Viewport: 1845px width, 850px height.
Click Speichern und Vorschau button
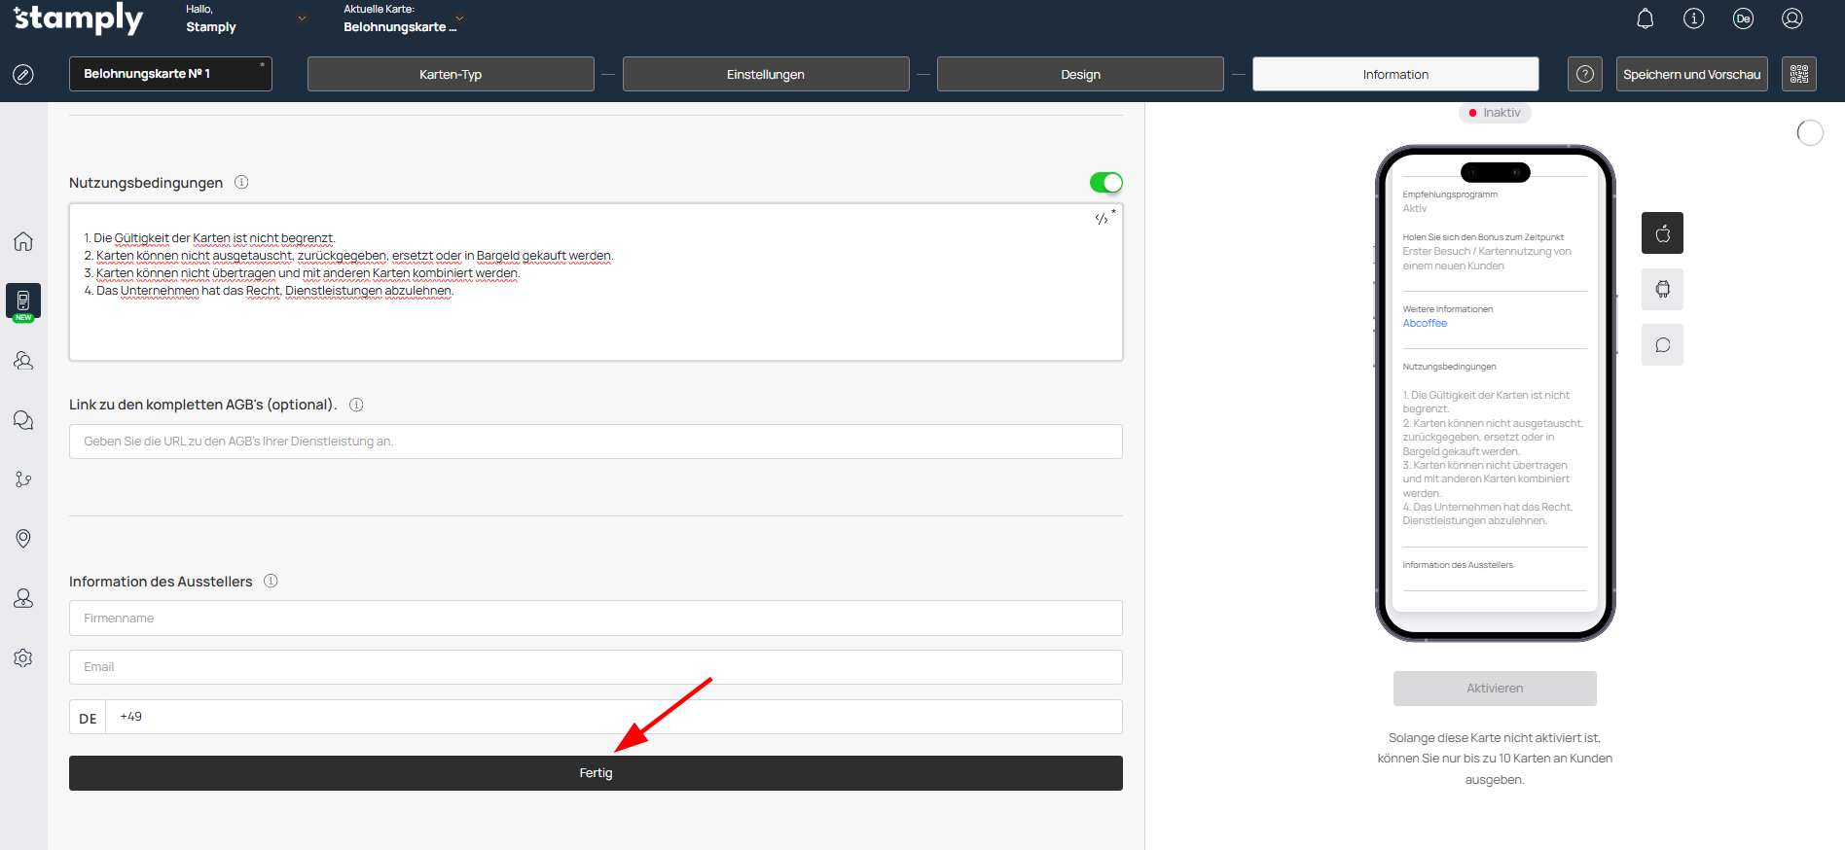(1691, 74)
